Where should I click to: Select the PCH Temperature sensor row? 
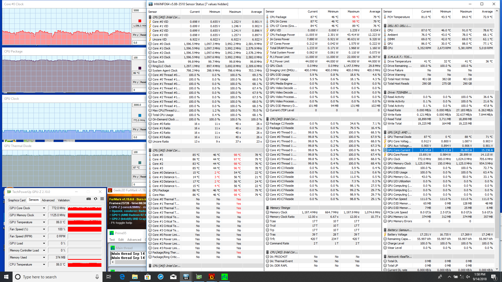click(438, 17)
